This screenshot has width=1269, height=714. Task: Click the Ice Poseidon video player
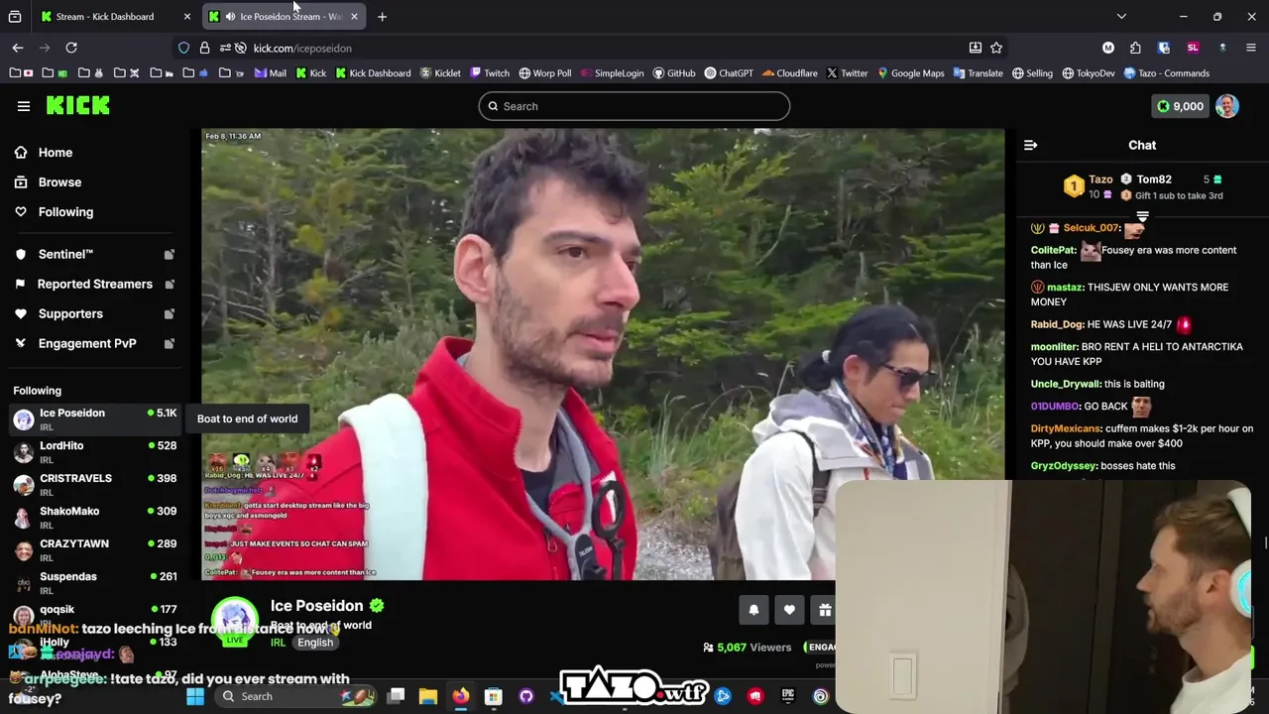click(x=603, y=354)
